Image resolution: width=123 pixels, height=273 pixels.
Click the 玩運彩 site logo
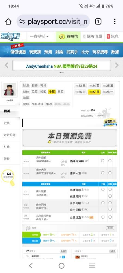11,37
